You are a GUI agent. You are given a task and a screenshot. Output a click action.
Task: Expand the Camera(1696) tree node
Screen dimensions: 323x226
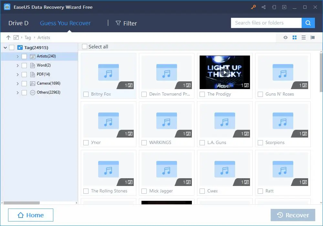click(17, 84)
